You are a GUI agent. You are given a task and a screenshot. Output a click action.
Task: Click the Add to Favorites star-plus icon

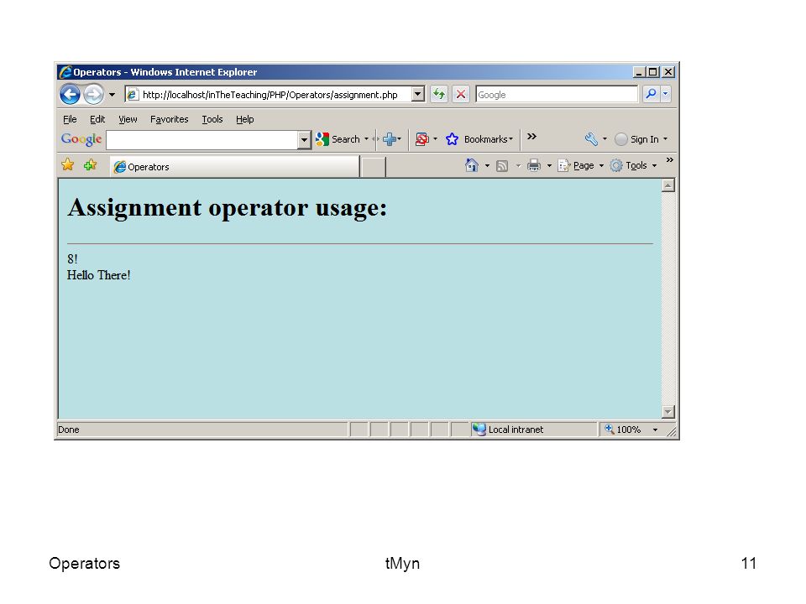91,165
